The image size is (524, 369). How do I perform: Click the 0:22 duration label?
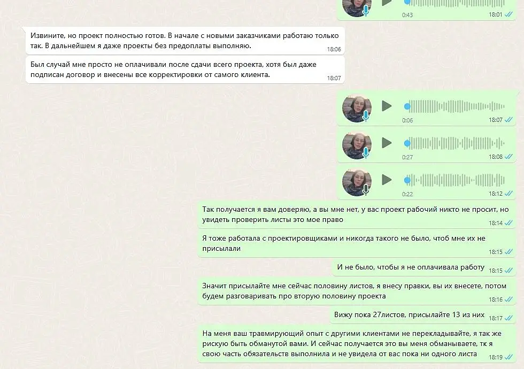(407, 194)
